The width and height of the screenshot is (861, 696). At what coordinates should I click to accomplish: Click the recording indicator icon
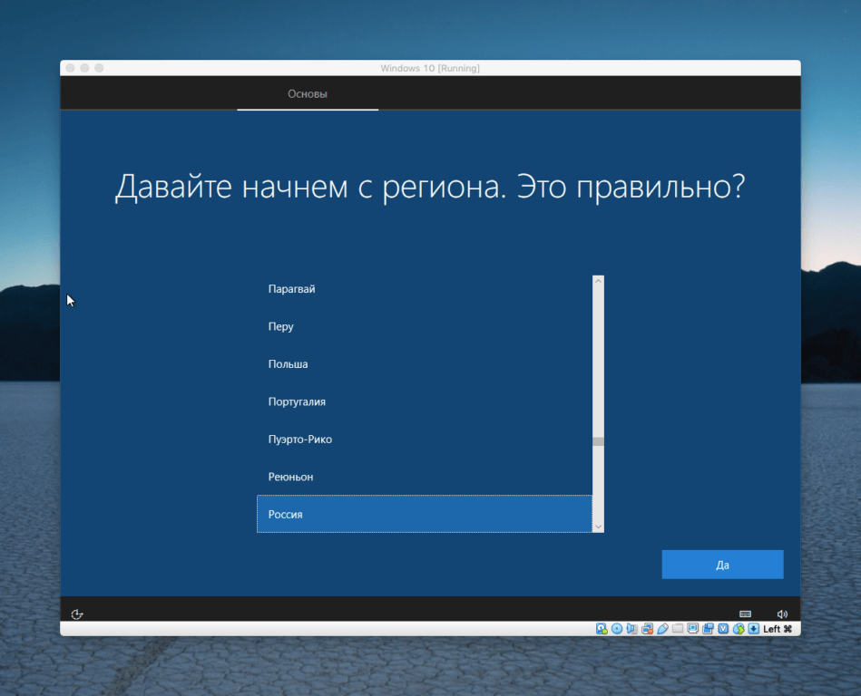point(709,629)
